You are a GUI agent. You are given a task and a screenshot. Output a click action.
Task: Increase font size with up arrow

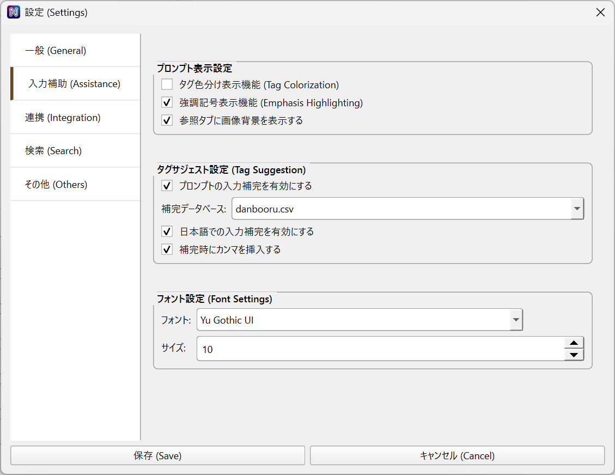click(574, 343)
